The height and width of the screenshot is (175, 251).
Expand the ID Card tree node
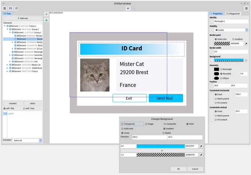point(13,49)
